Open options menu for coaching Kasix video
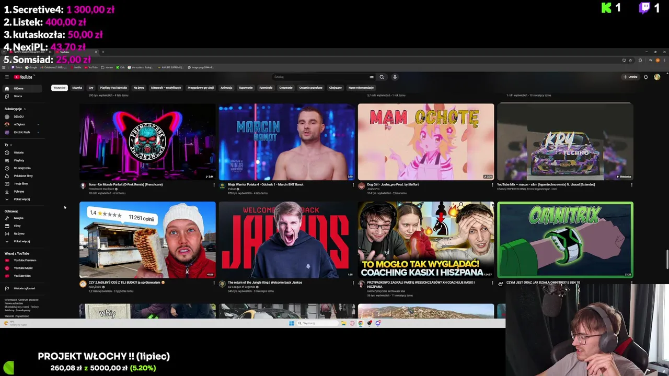This screenshot has width=669, height=376. pyautogui.click(x=492, y=283)
